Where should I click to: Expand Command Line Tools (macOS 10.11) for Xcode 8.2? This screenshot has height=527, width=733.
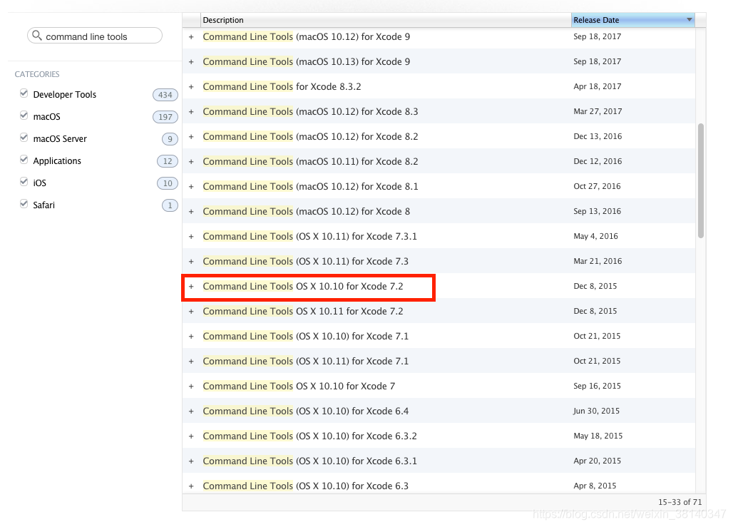(191, 162)
